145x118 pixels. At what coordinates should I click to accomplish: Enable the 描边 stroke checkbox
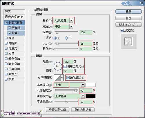[6, 38]
